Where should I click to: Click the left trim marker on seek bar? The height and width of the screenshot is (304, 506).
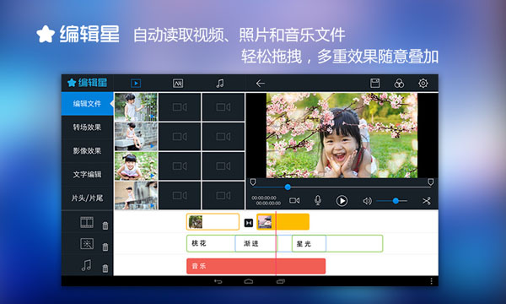tap(253, 182)
